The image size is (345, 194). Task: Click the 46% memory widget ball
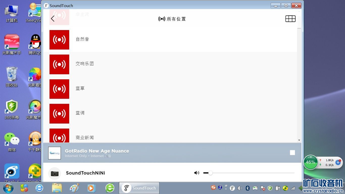(310, 162)
